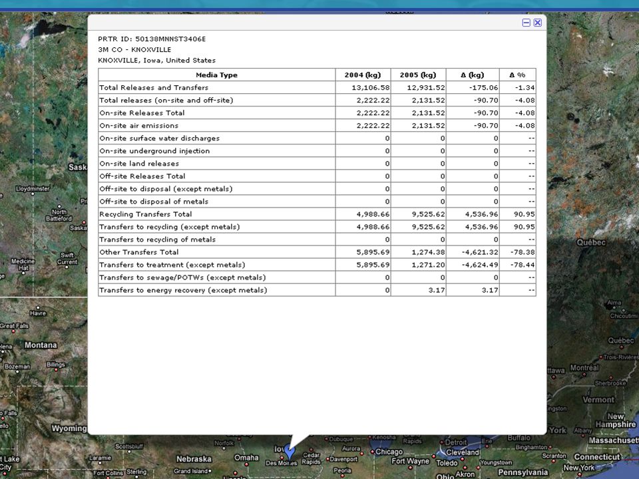Viewport: 639px width, 479px height.
Task: Click the Media Type column header
Action: 216,75
